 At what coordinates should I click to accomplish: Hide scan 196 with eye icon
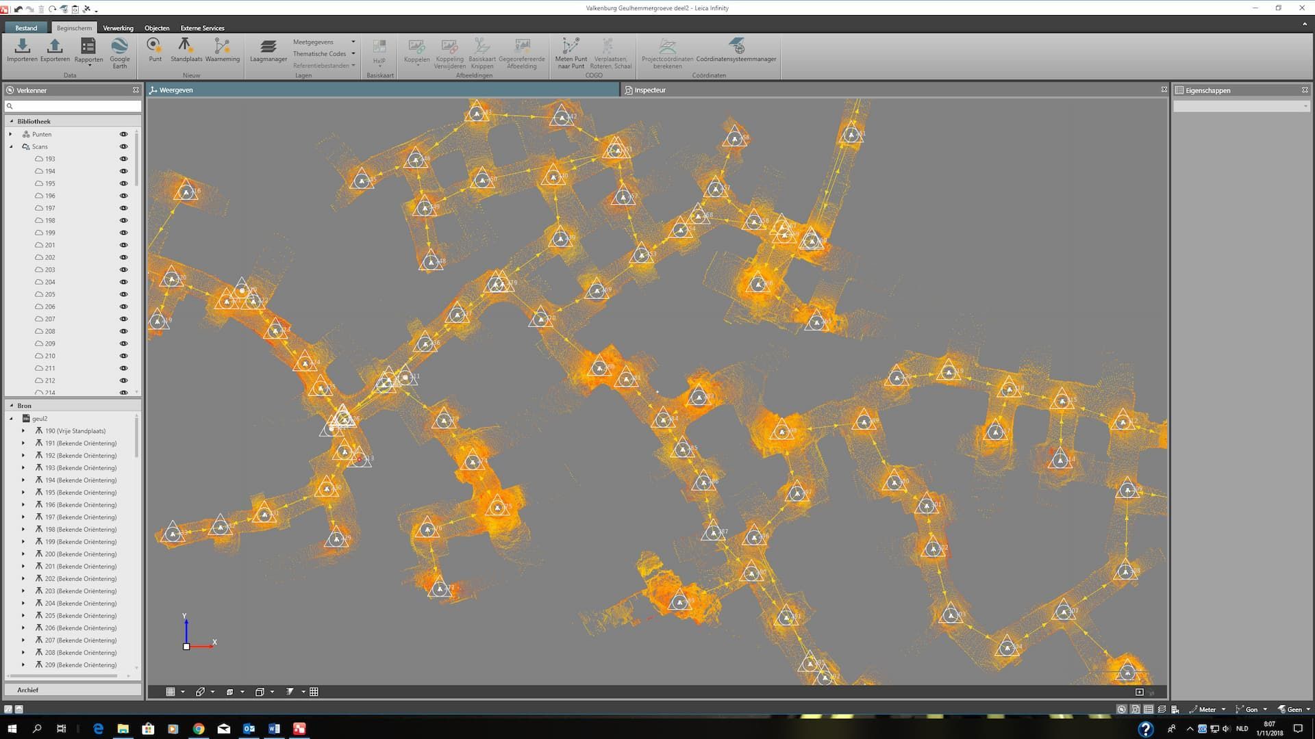[x=124, y=196]
